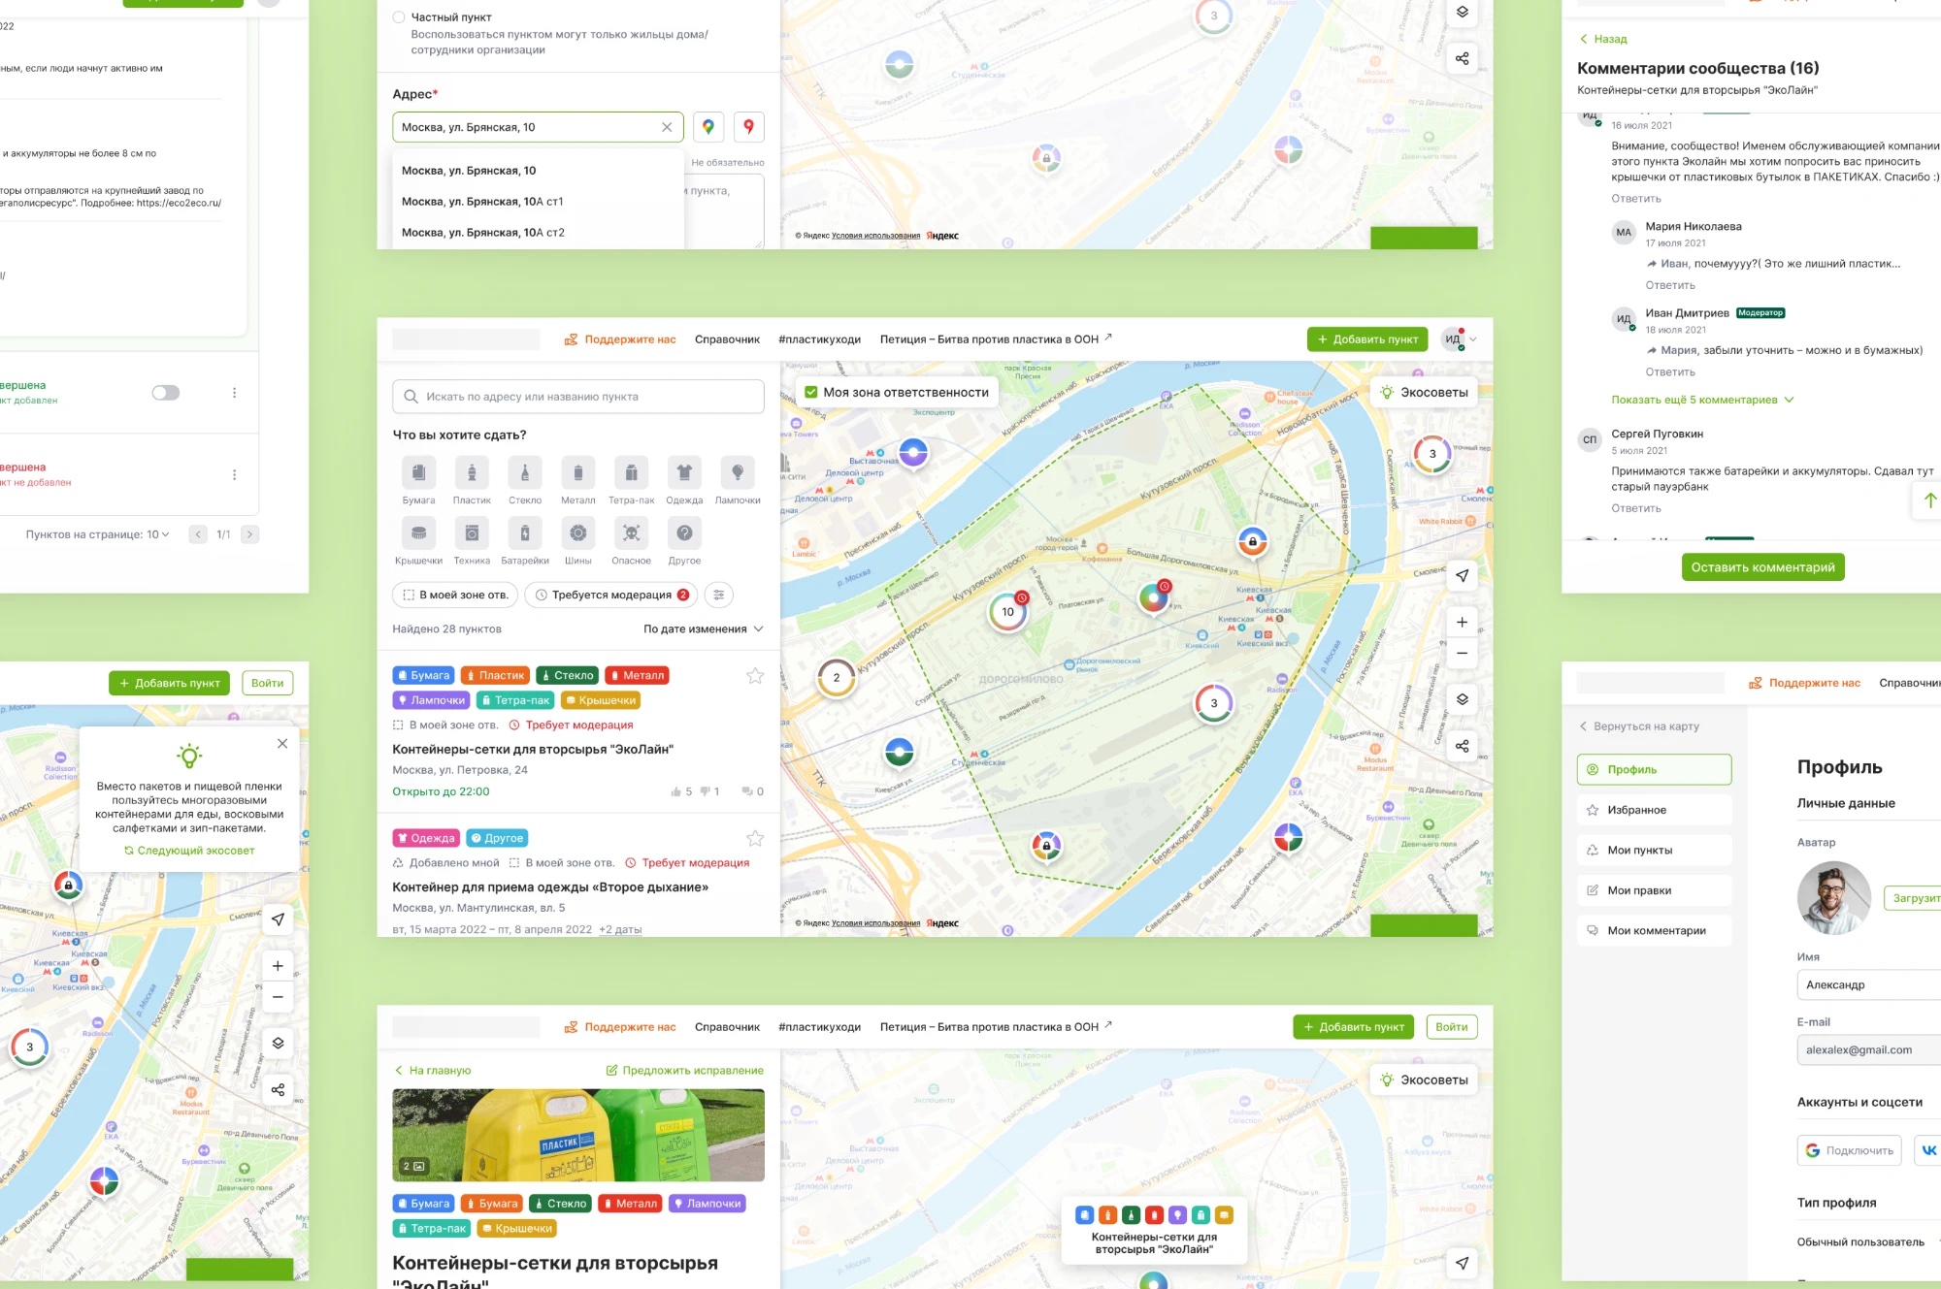This screenshot has height=1289, width=1941.
Task: Open Справочник in the central header
Action: pos(727,339)
